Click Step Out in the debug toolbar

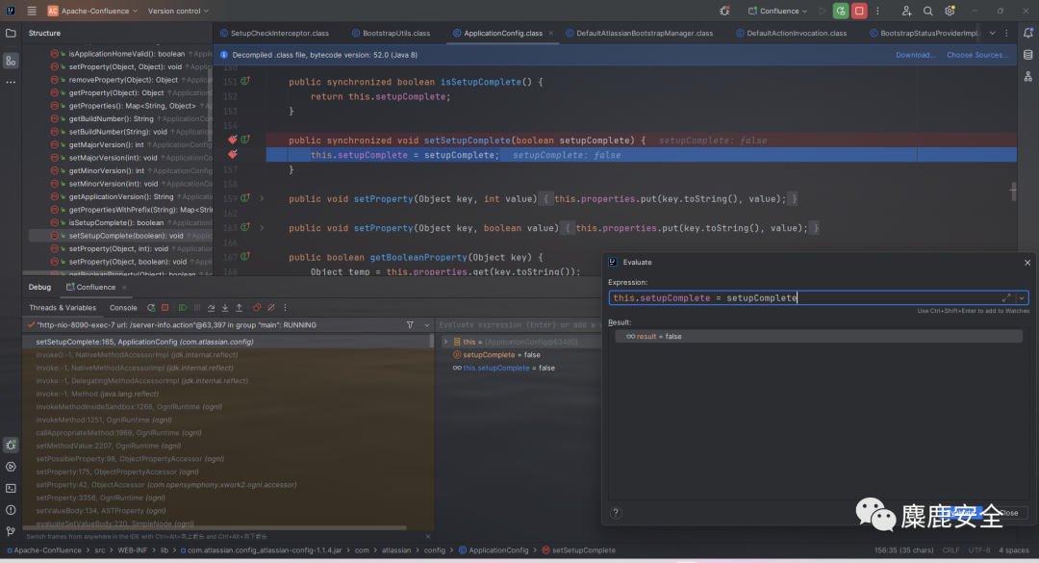click(x=240, y=308)
